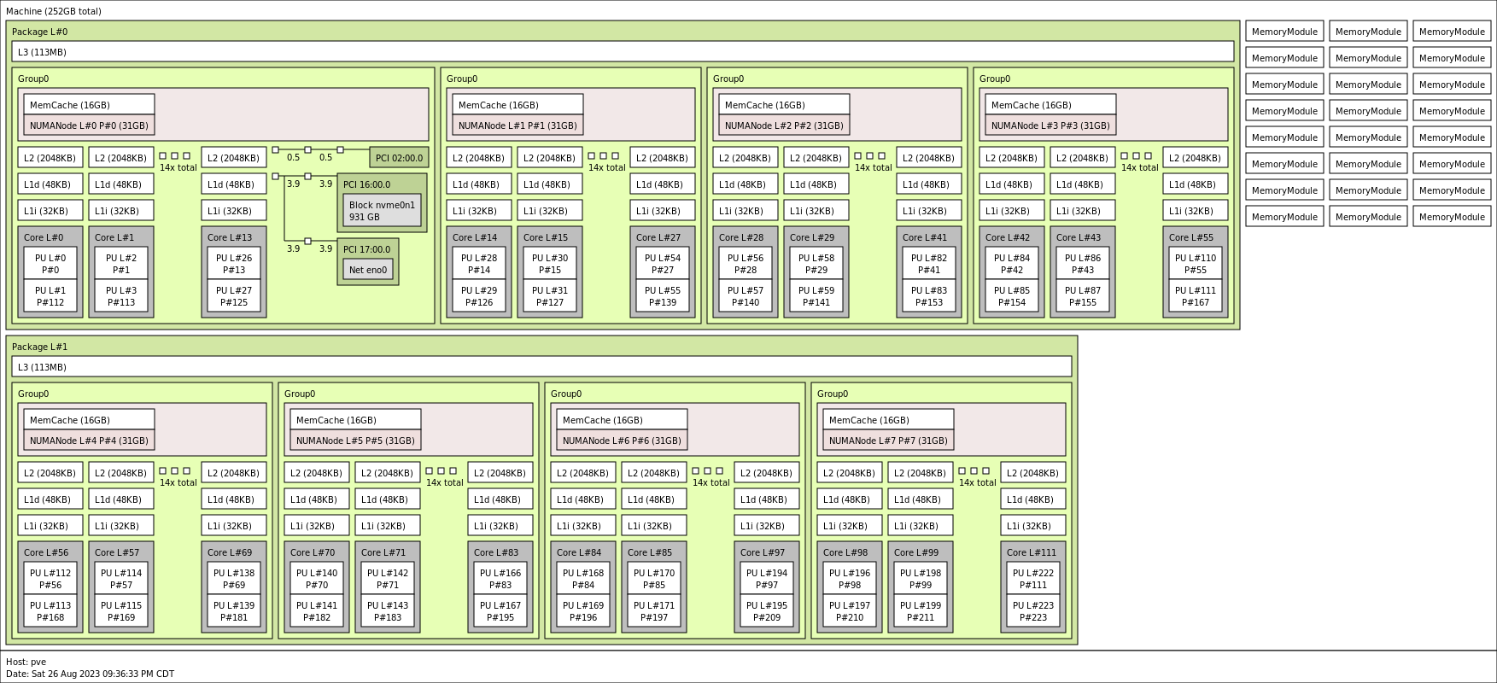Click the "Core L#84" label

pyautogui.click(x=579, y=553)
